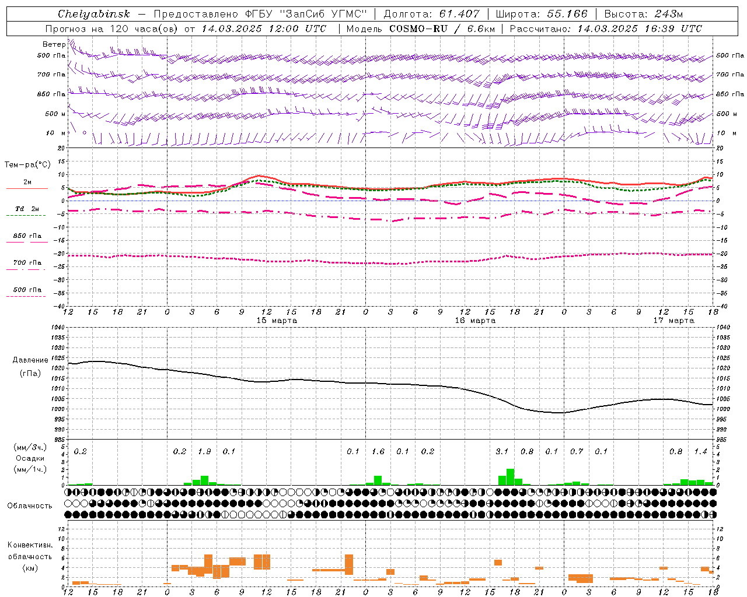Click the 16 марта date label
The width and height of the screenshot is (747, 597).
(x=475, y=320)
